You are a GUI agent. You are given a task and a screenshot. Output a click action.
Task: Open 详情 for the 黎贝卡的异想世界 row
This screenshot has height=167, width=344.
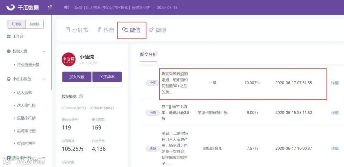coord(335,113)
